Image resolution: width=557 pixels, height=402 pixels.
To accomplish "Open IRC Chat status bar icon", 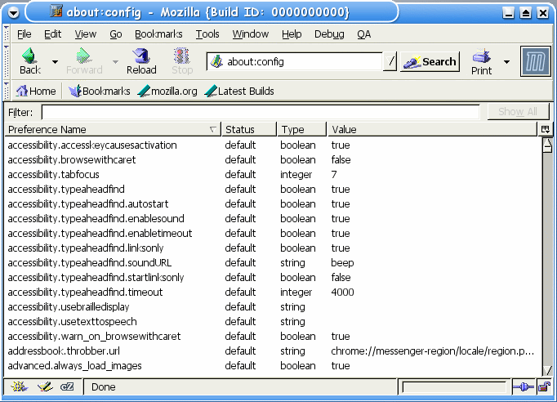I will click(x=67, y=386).
